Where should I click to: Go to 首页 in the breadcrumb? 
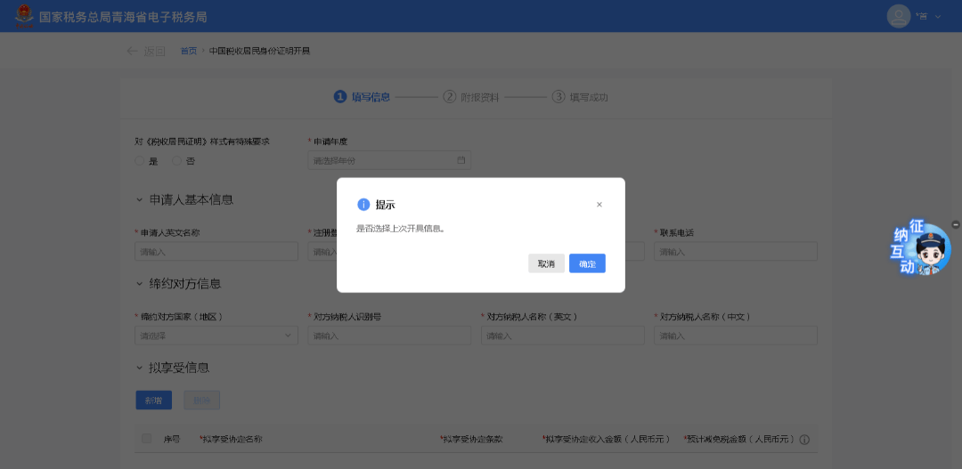188,51
